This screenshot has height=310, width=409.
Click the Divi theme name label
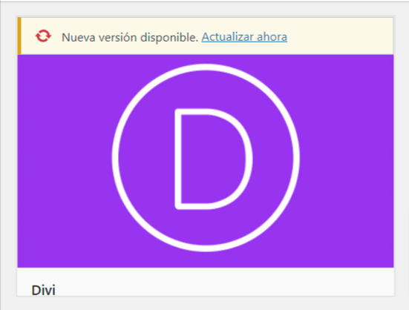[43, 290]
